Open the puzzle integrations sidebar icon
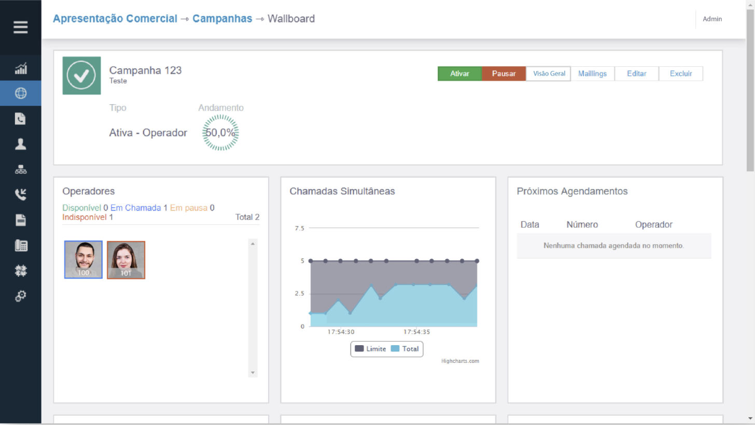Viewport: 755px width, 425px height. click(21, 271)
